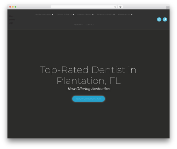The width and height of the screenshot is (177, 149).
Task: Click the calendar appointment icon
Action: tap(159, 19)
